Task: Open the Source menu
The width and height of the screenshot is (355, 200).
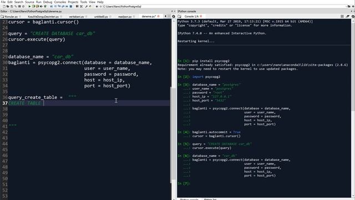Action: [29, 2]
